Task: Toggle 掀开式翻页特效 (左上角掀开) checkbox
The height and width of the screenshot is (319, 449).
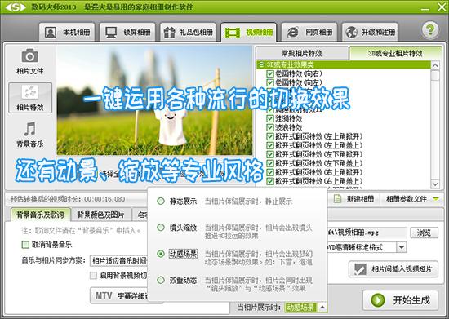Action: [x=270, y=136]
